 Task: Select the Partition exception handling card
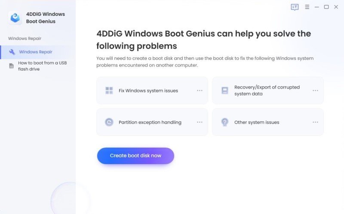click(152, 122)
